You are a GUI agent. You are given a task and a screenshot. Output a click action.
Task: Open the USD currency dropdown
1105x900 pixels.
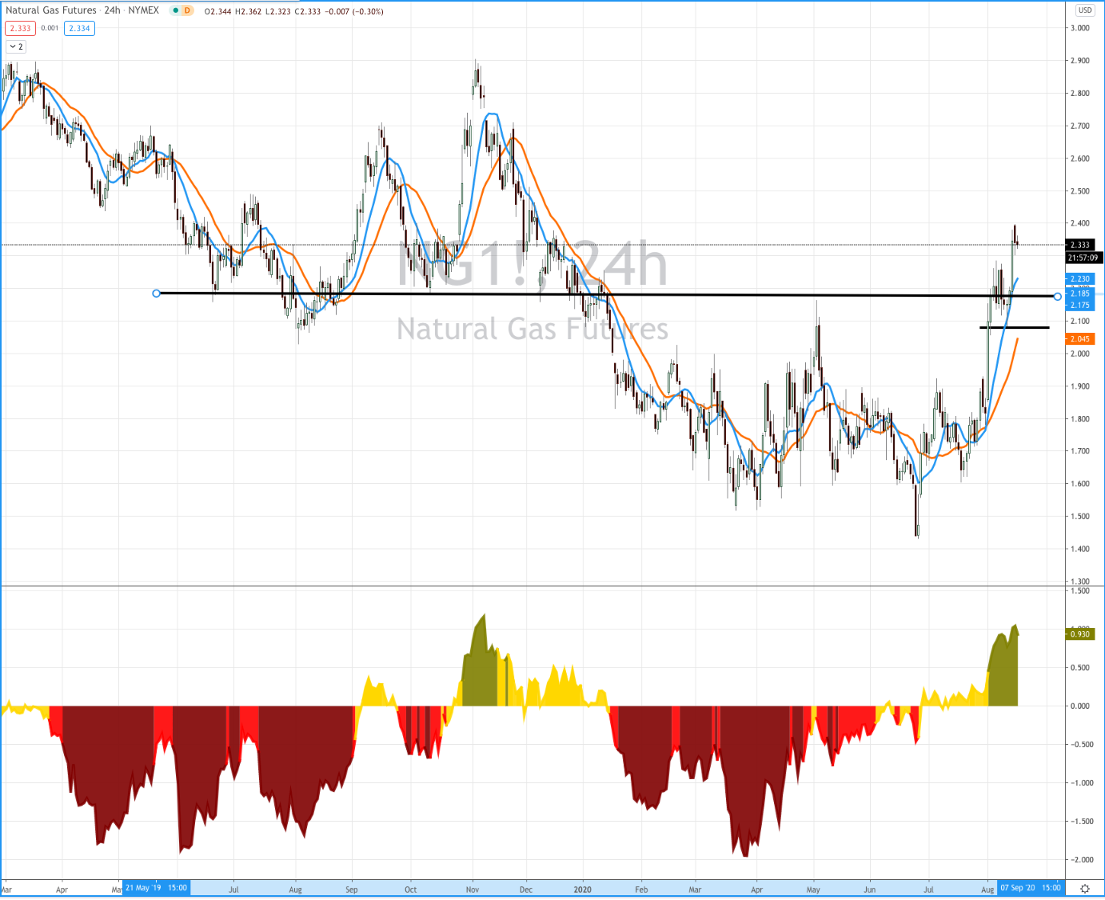pos(1085,10)
